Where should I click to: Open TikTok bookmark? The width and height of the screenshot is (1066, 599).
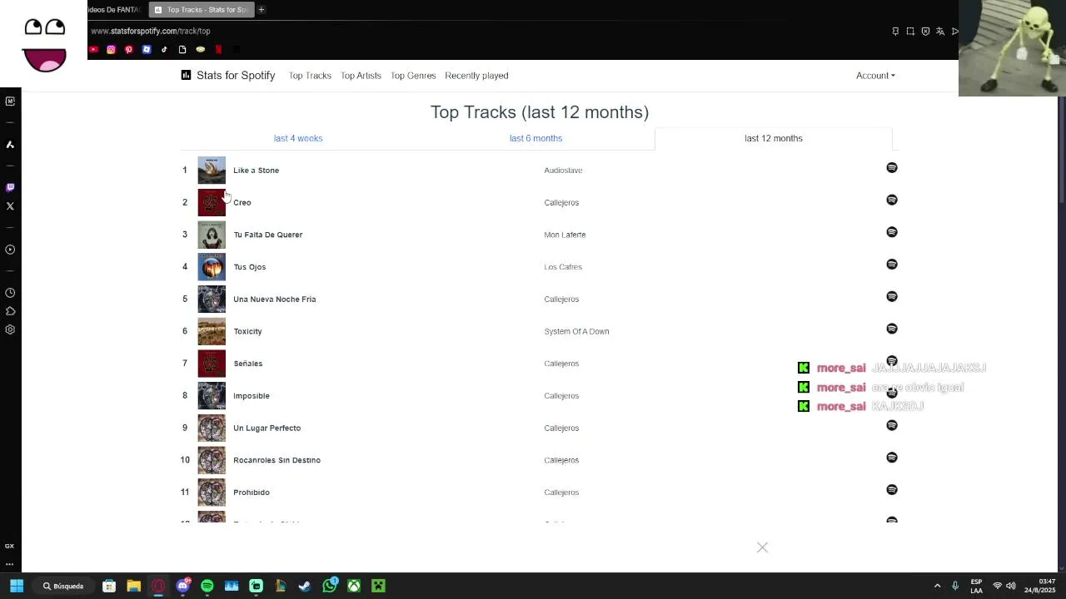[164, 49]
